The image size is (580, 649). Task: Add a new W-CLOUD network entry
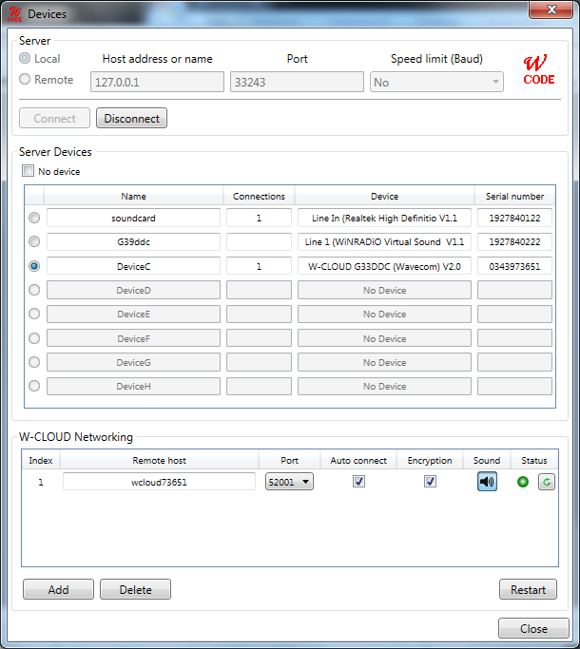pyautogui.click(x=58, y=589)
